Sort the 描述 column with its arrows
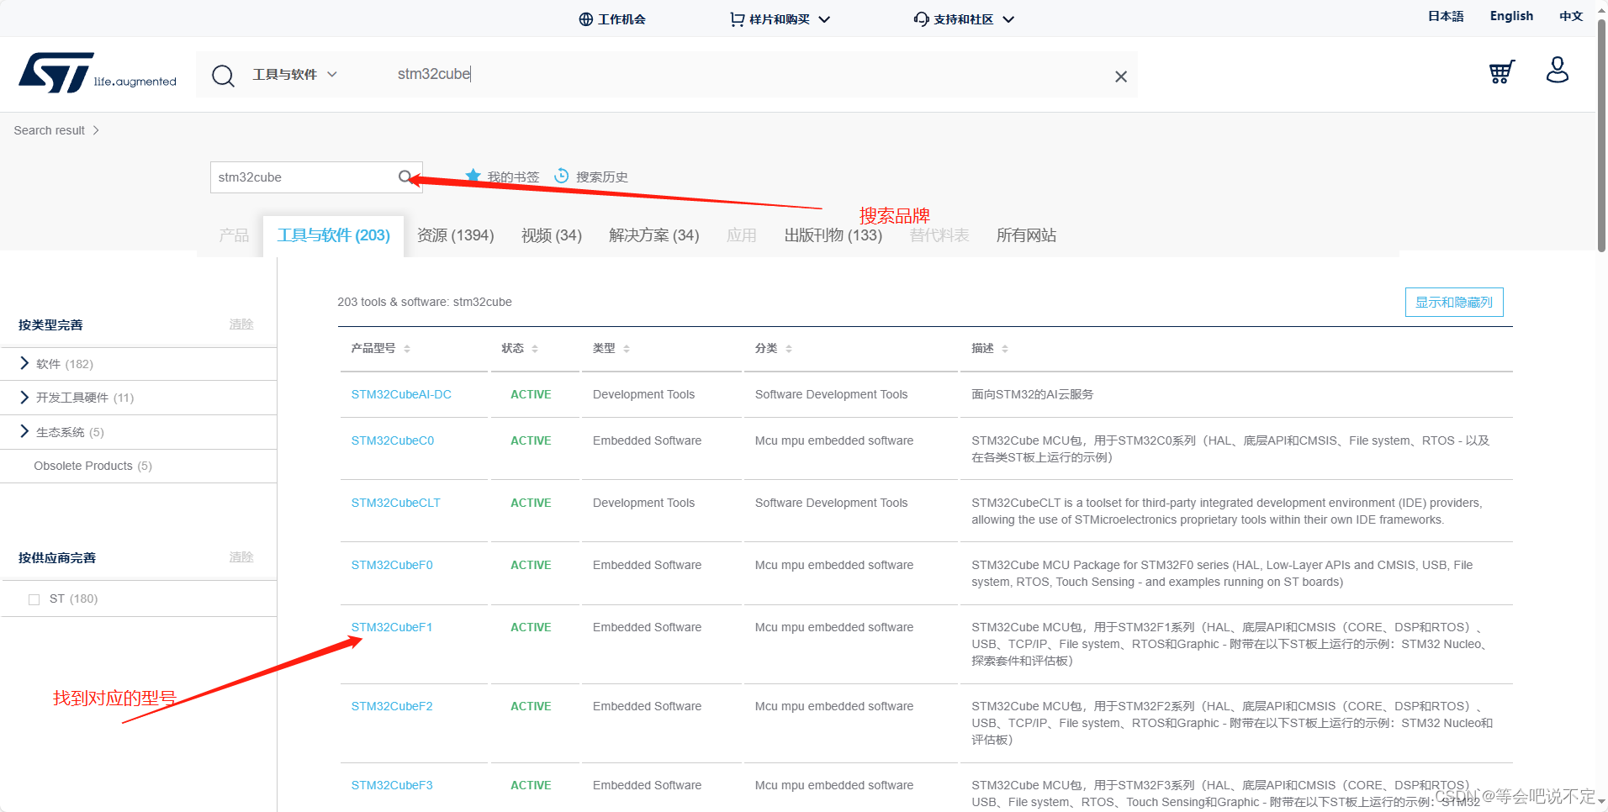Screen dimensions: 1608x812 point(1005,349)
